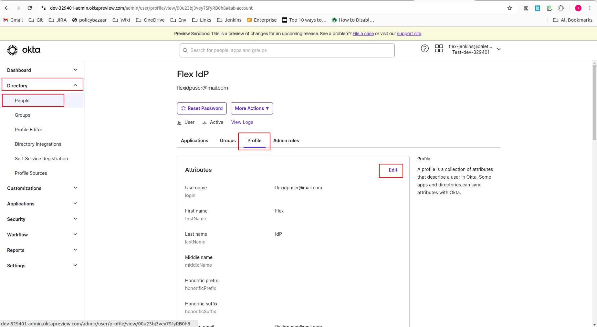Open the More Actions dropdown
The height and width of the screenshot is (327, 597).
(x=252, y=108)
